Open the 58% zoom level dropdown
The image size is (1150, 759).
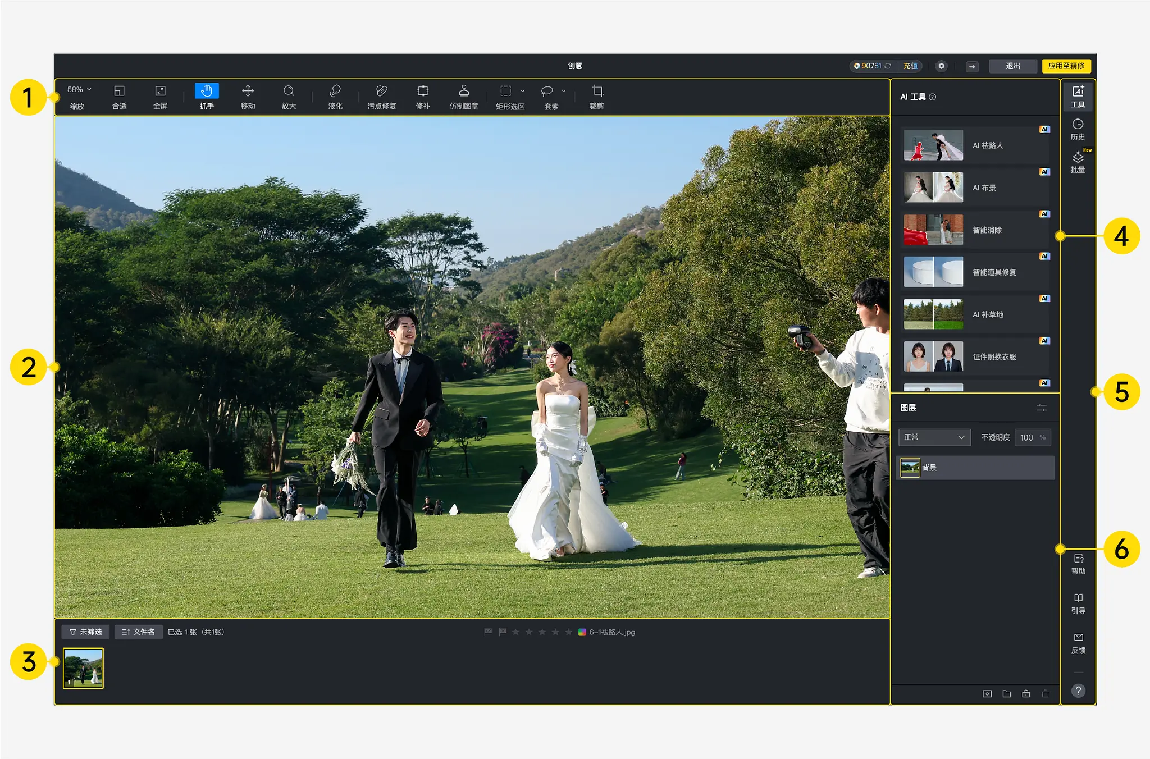click(79, 89)
